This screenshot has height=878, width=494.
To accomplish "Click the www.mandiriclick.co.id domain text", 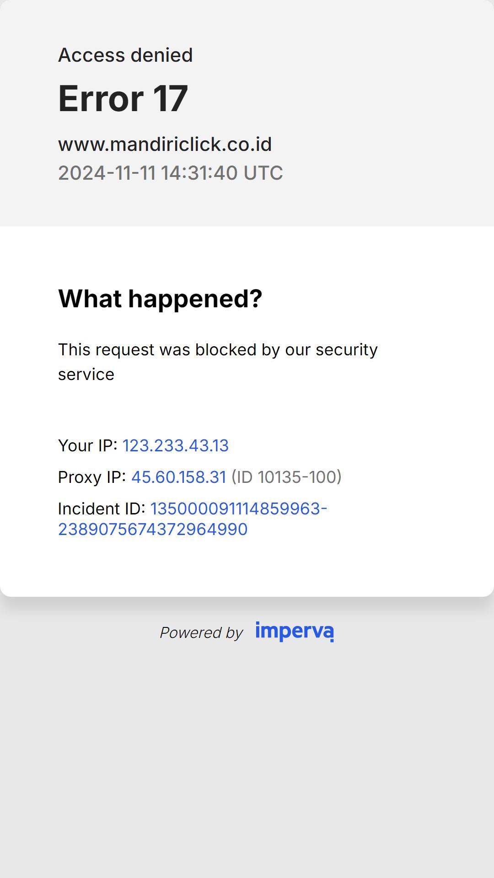I will [165, 144].
